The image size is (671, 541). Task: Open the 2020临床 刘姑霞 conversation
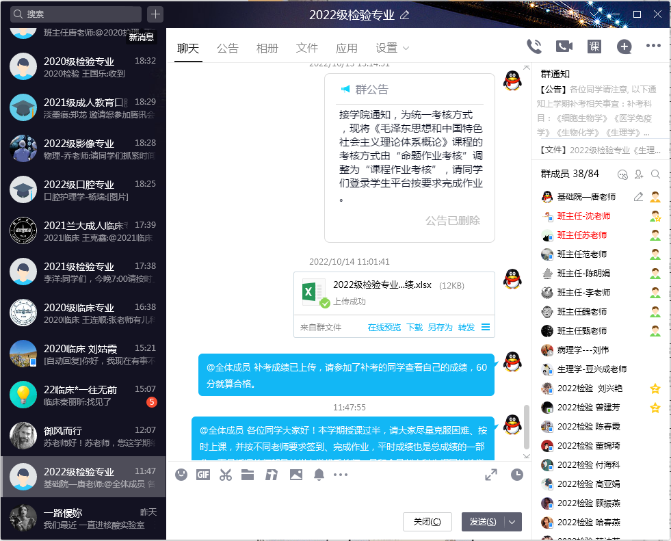pos(83,354)
